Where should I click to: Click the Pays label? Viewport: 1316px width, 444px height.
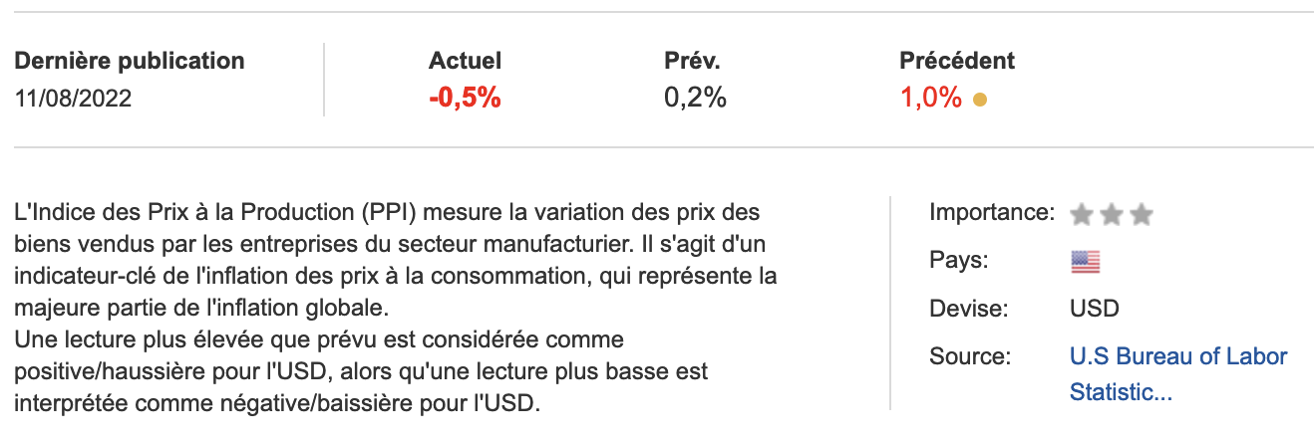coord(958,260)
